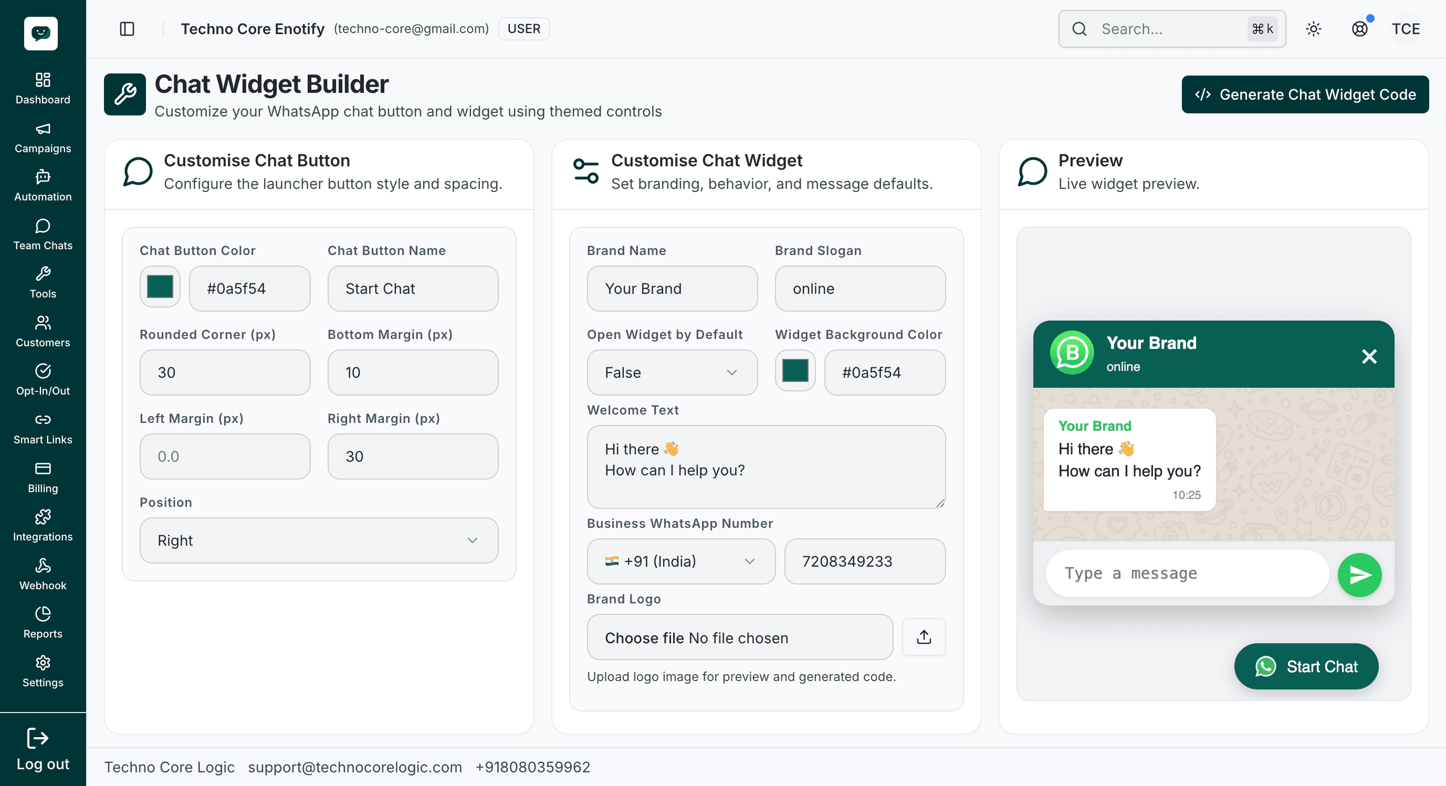The width and height of the screenshot is (1446, 786).
Task: Click the Log out icon
Action: point(38,738)
